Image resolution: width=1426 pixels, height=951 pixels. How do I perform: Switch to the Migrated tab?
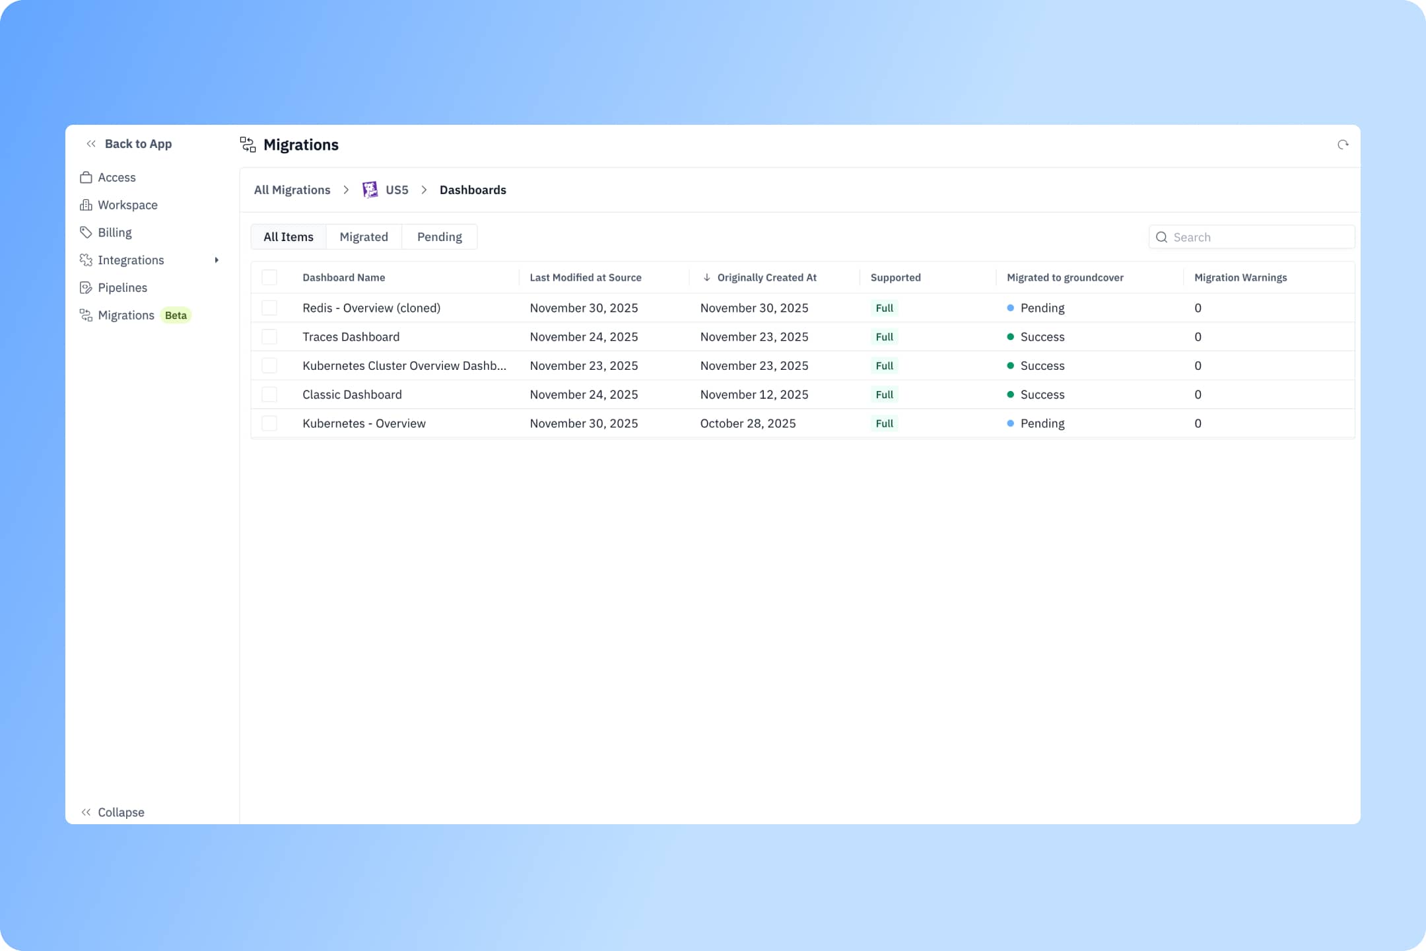click(x=363, y=237)
